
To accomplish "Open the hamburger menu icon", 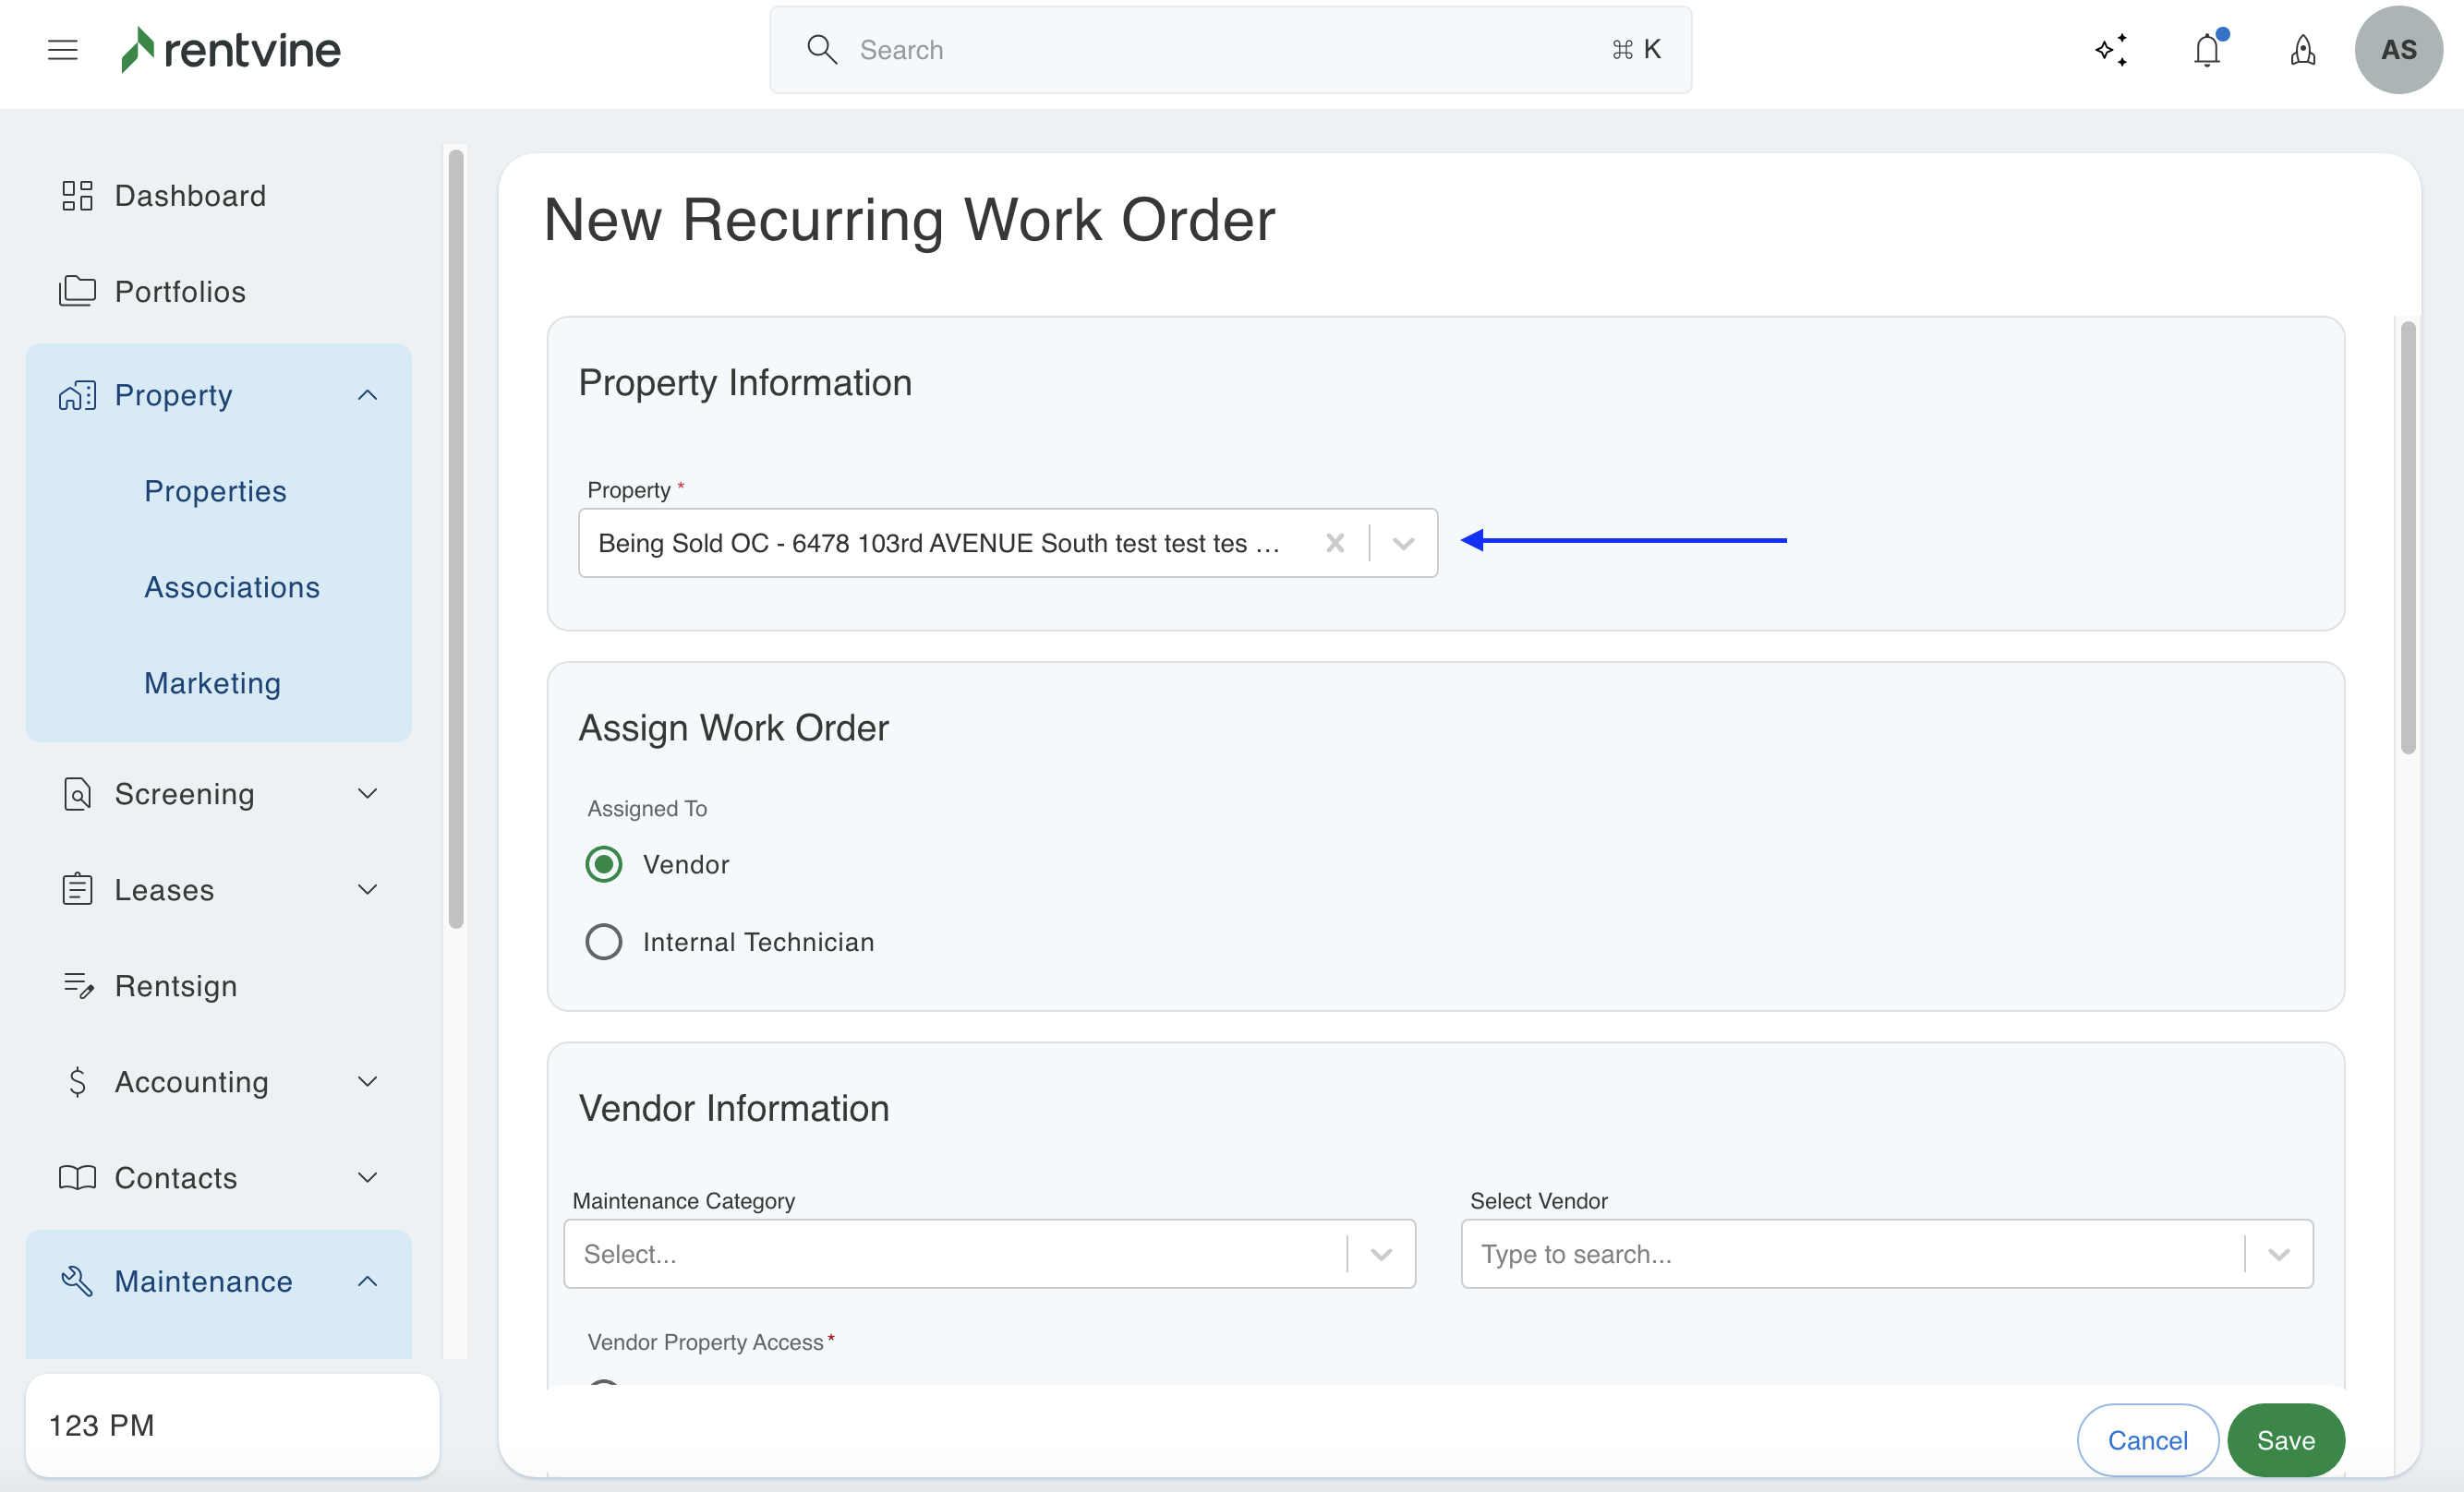I will click(x=62, y=49).
